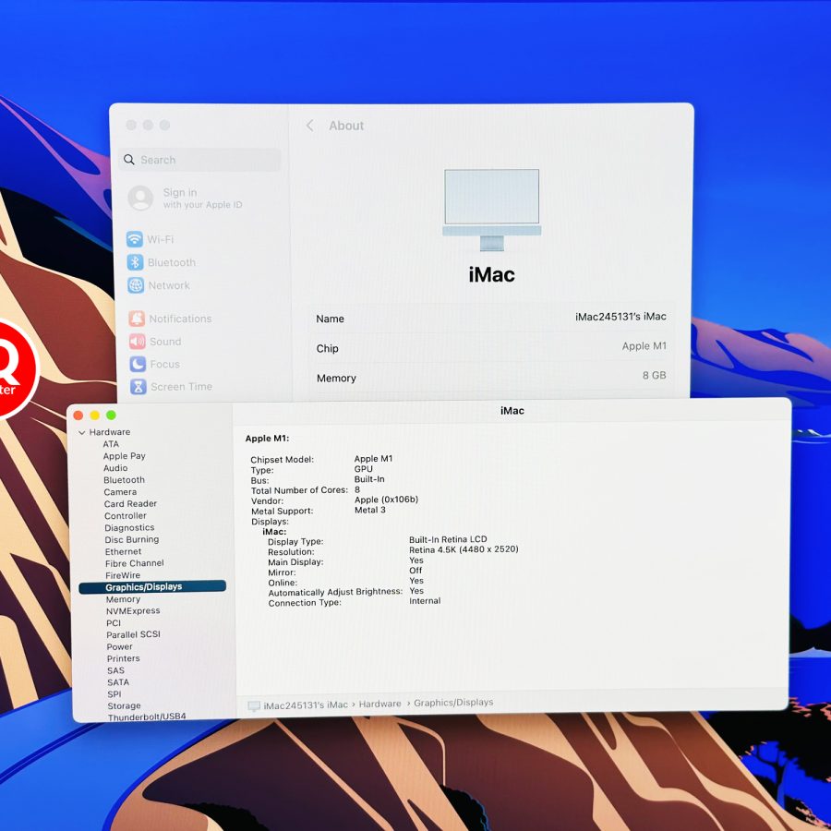The height and width of the screenshot is (831, 831).
Task: Open Sound speaker icon in sidebar
Action: (138, 342)
